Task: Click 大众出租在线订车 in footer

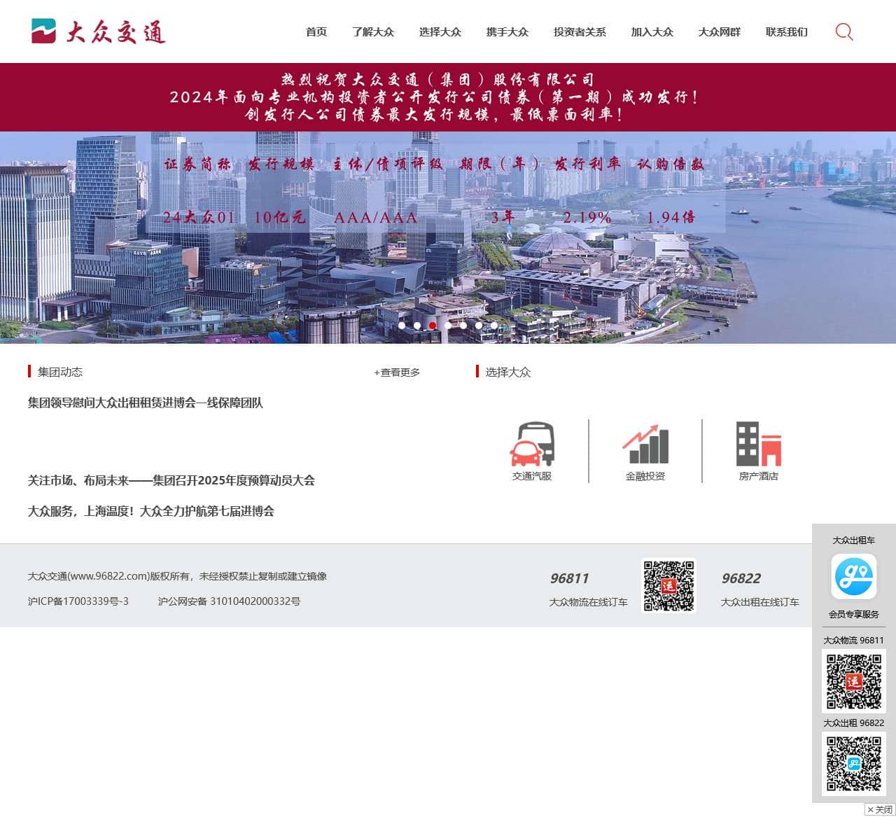Action: tap(760, 602)
